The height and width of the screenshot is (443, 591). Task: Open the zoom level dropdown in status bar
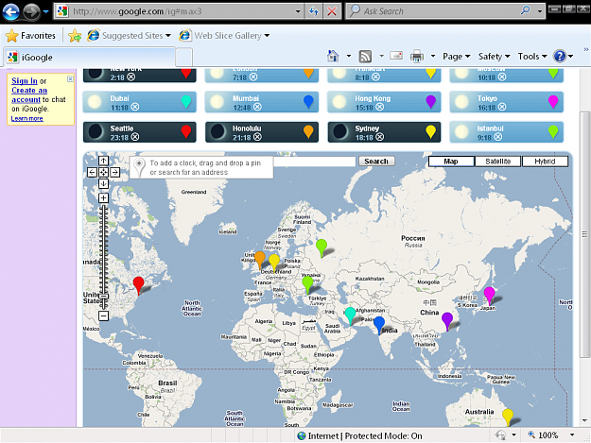click(572, 435)
